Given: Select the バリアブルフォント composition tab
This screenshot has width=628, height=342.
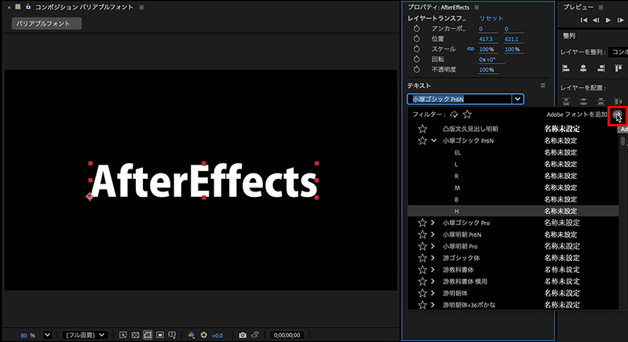Looking at the screenshot, I should point(46,24).
